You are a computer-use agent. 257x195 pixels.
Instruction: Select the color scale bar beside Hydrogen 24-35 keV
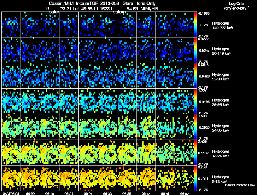coord(195,127)
